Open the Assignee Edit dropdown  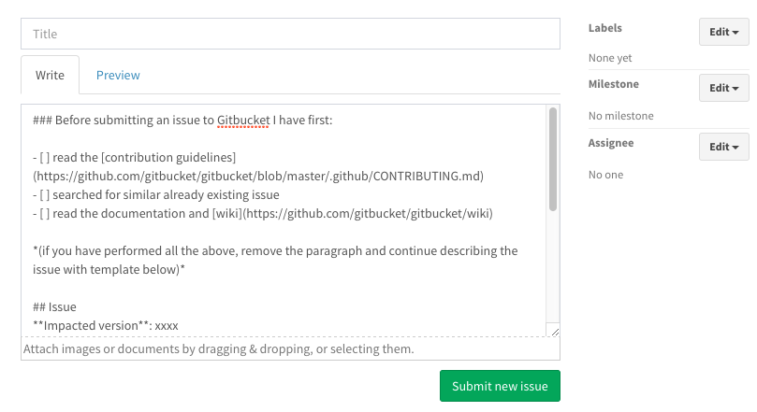(723, 147)
